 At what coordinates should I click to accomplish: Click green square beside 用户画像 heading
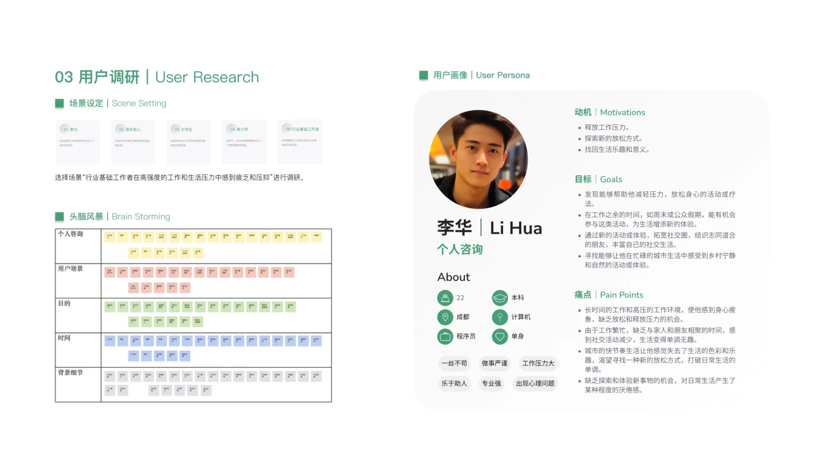[x=424, y=75]
